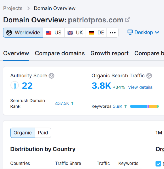The width and height of the screenshot is (164, 169).
Task: Click the blue segment of the keywords bar
Action: coord(138,106)
